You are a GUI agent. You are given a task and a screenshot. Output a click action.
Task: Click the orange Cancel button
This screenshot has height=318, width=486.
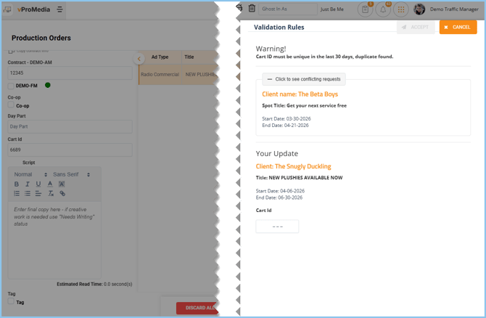(458, 27)
